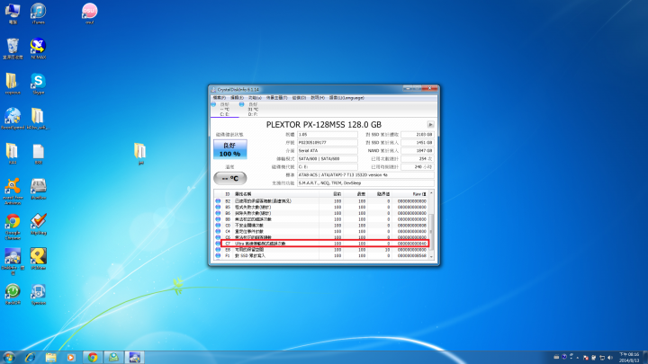
Task: Open the Disk (D) menu in CrystalDiskInfo
Action: (x=299, y=98)
